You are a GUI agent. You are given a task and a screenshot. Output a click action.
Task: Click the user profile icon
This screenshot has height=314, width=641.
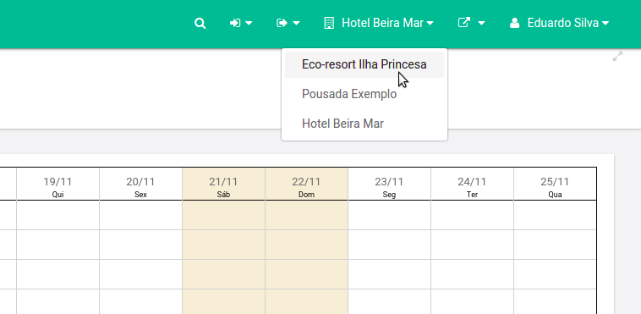click(x=515, y=24)
